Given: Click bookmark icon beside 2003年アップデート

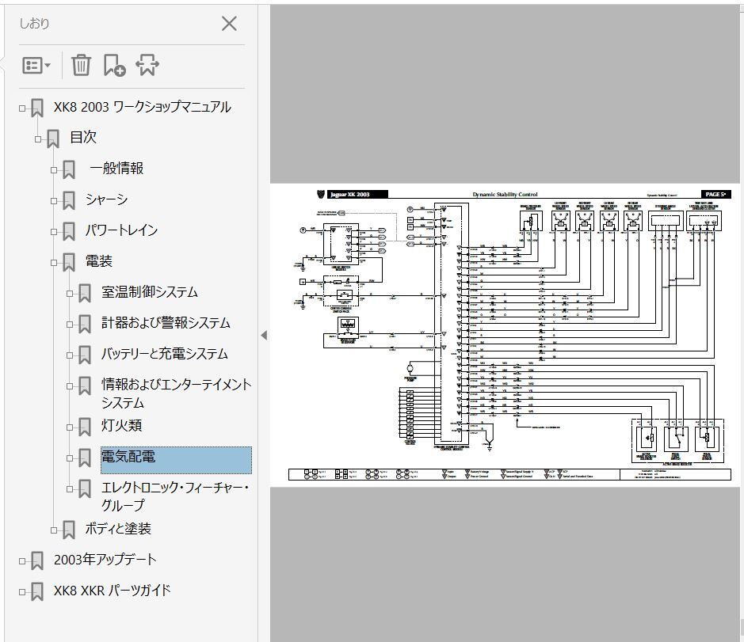Looking at the screenshot, I should pyautogui.click(x=37, y=561).
